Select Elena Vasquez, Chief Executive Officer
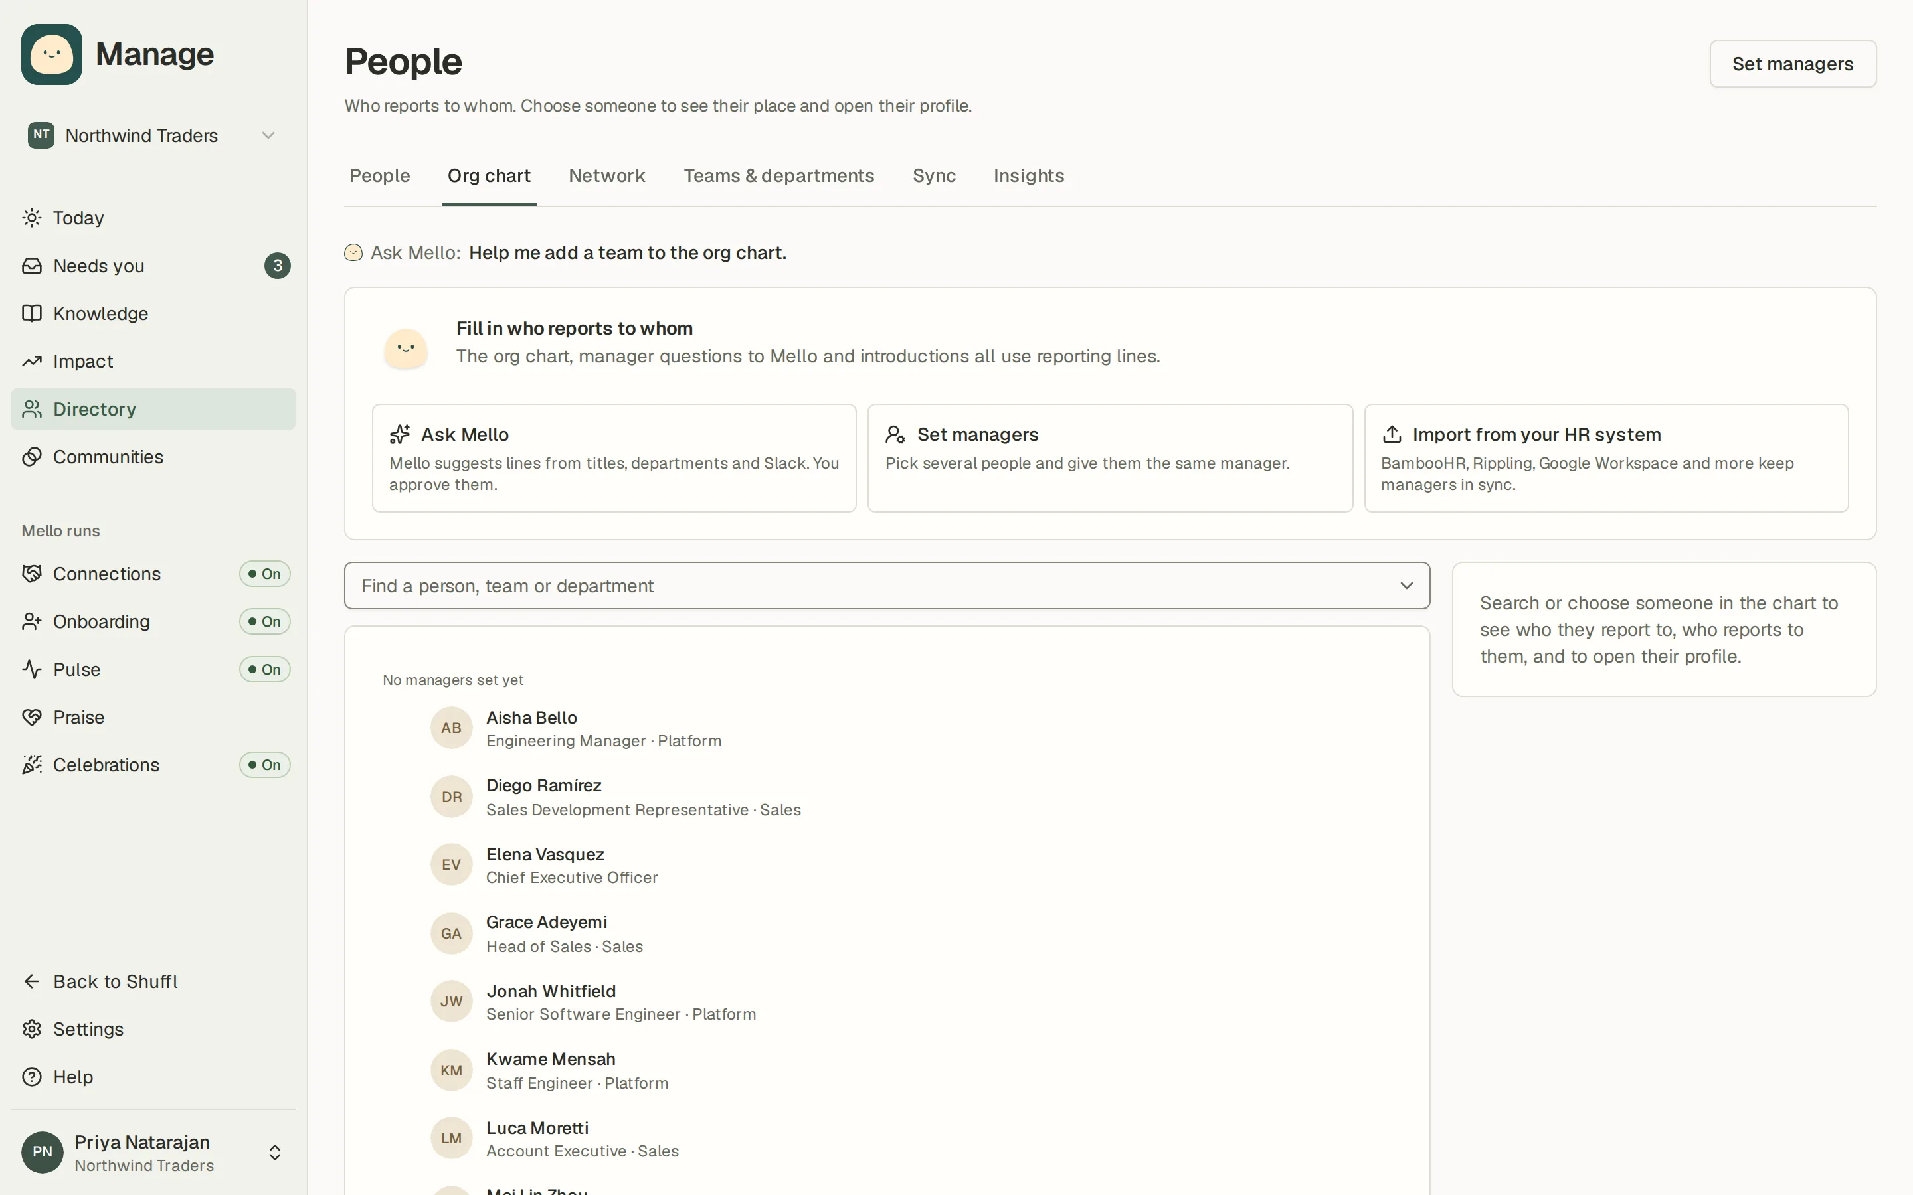Viewport: 1913px width, 1195px height. tap(571, 866)
